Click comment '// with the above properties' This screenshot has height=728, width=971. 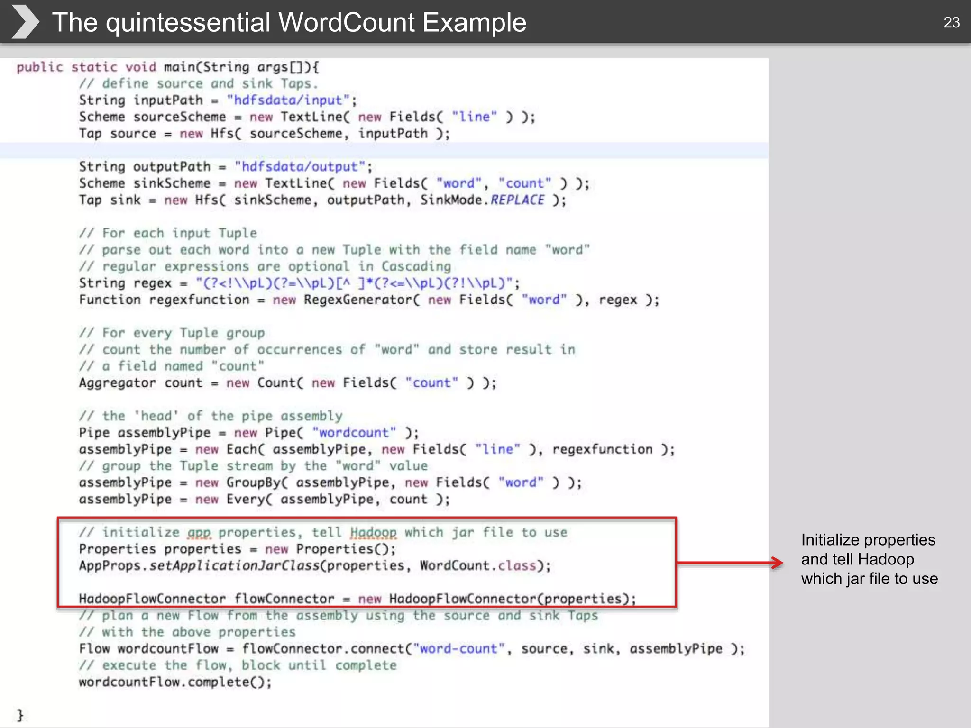click(x=187, y=632)
